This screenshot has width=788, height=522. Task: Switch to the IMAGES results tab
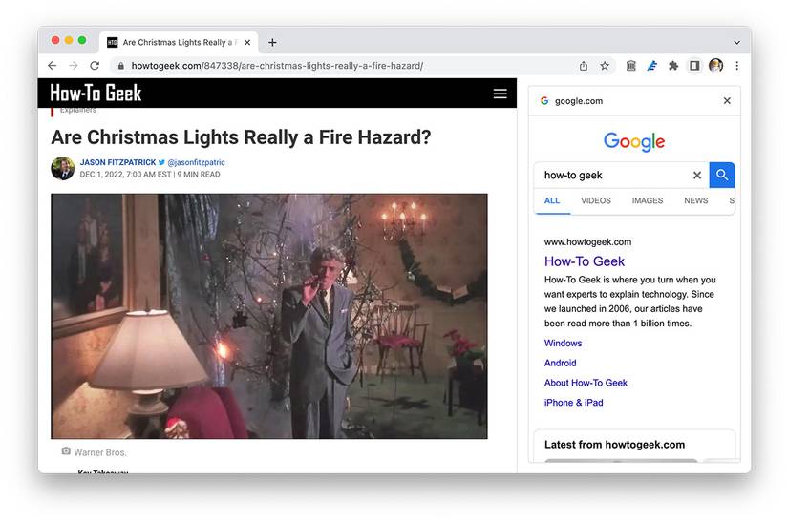648,200
